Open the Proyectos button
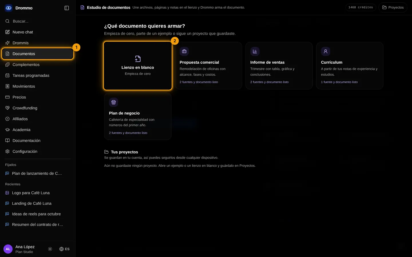 (393, 7)
